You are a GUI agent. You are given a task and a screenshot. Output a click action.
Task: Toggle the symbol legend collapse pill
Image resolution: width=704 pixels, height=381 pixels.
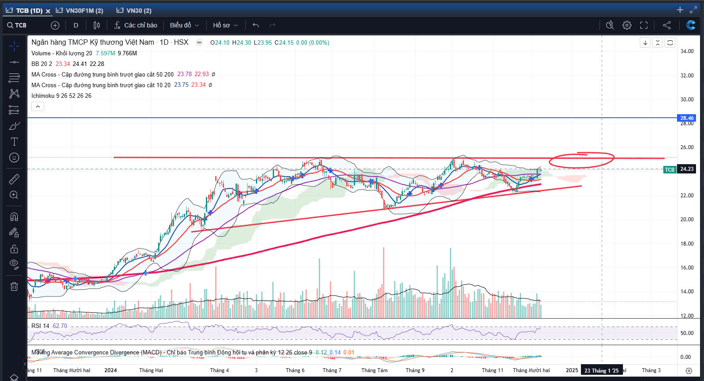pyautogui.click(x=199, y=42)
